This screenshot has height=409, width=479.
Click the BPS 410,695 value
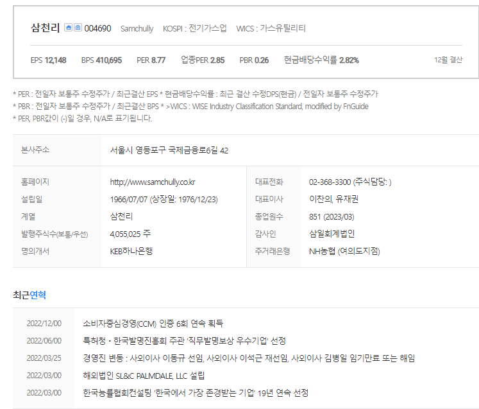101,60
